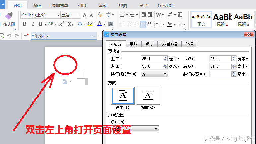Switch to 引用 ribbon tab

[82, 6]
